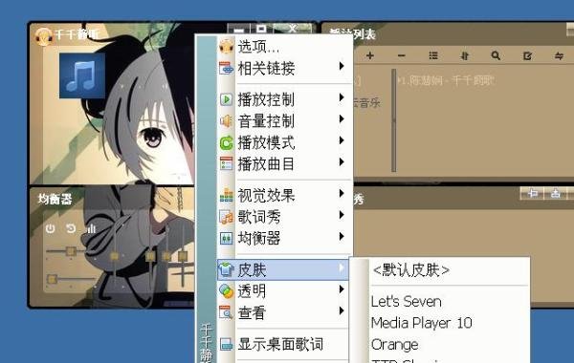Expand the 透明 submenu arrow
The height and width of the screenshot is (363, 574).
point(342,289)
